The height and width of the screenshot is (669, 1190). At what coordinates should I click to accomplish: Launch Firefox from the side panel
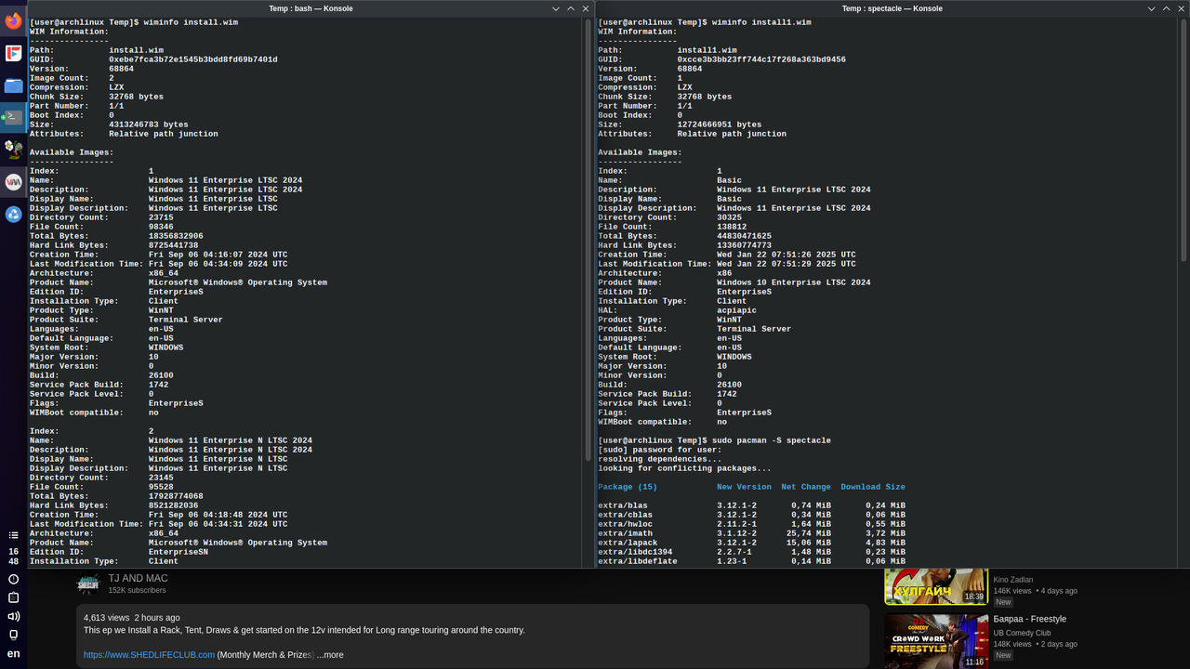pyautogui.click(x=13, y=20)
